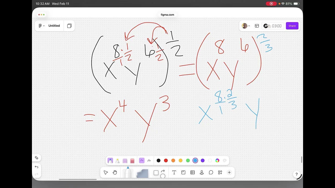Image resolution: width=335 pixels, height=188 pixels.
Task: Select the circle shape tool
Action: click(163, 176)
